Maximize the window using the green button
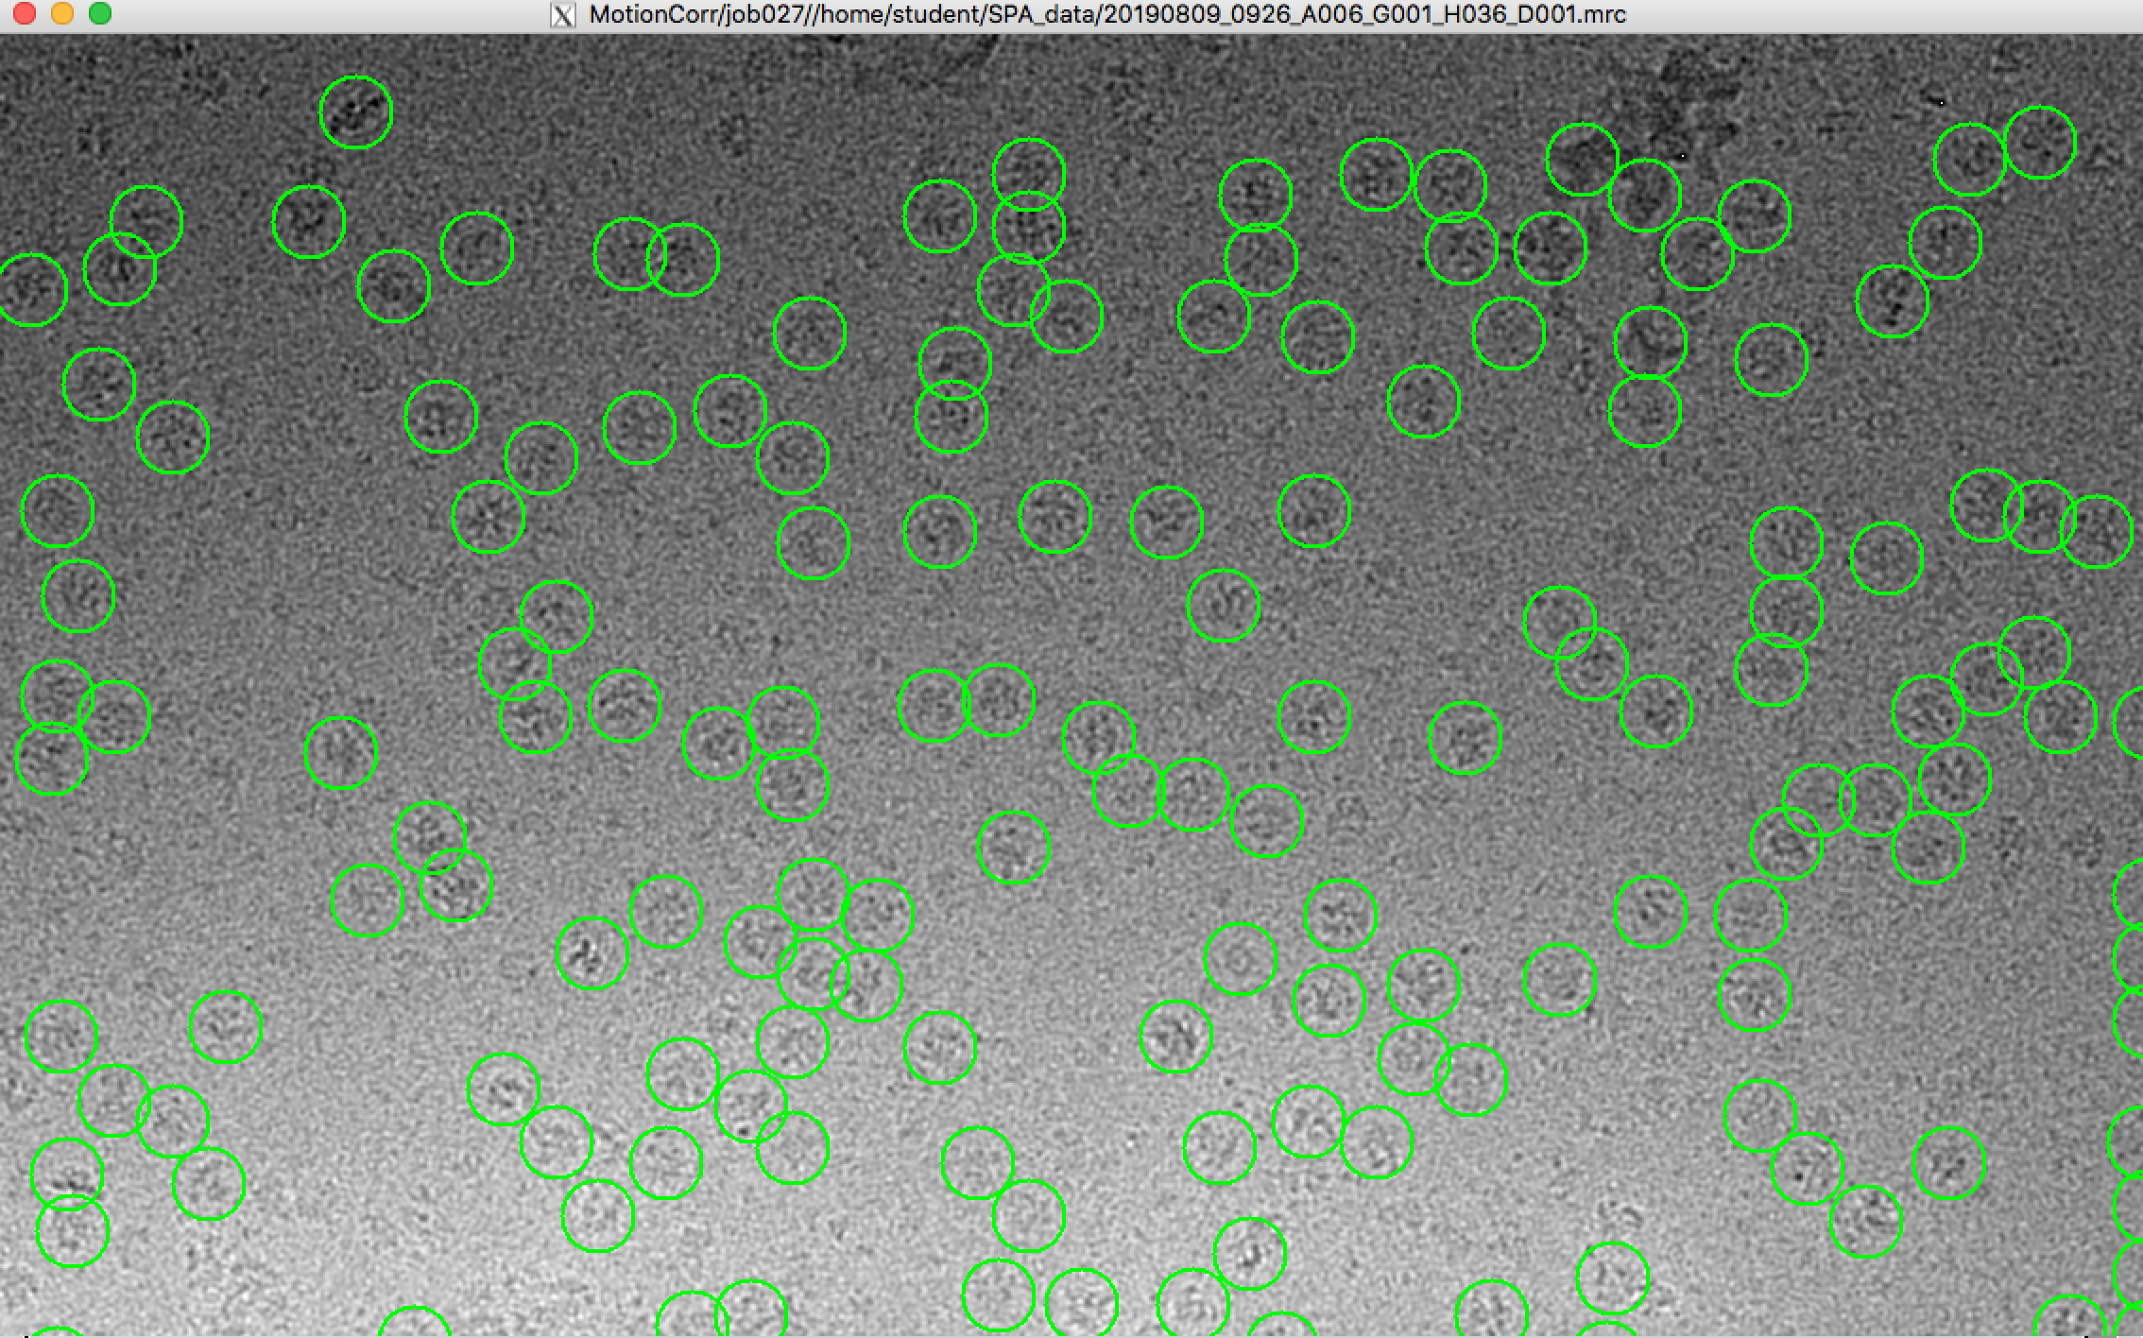This screenshot has width=2143, height=1338. coord(99,13)
